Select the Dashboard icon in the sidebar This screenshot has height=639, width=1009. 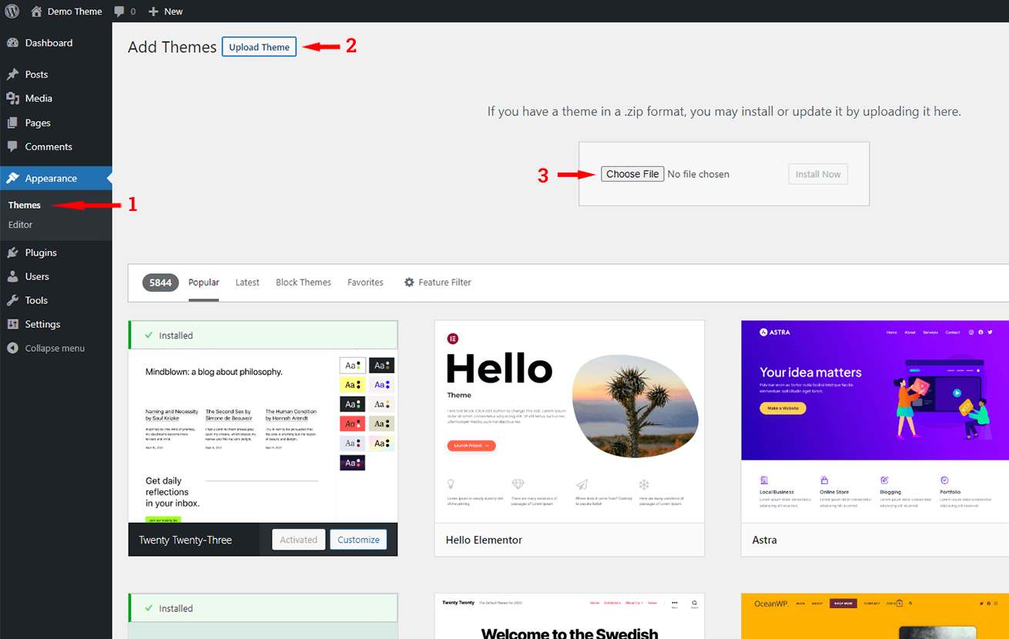point(13,42)
